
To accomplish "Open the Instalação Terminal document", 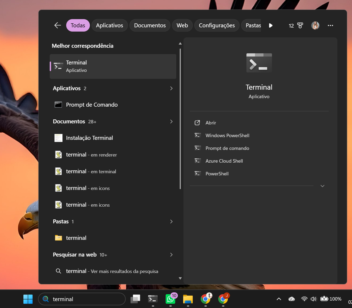I will coord(113,138).
